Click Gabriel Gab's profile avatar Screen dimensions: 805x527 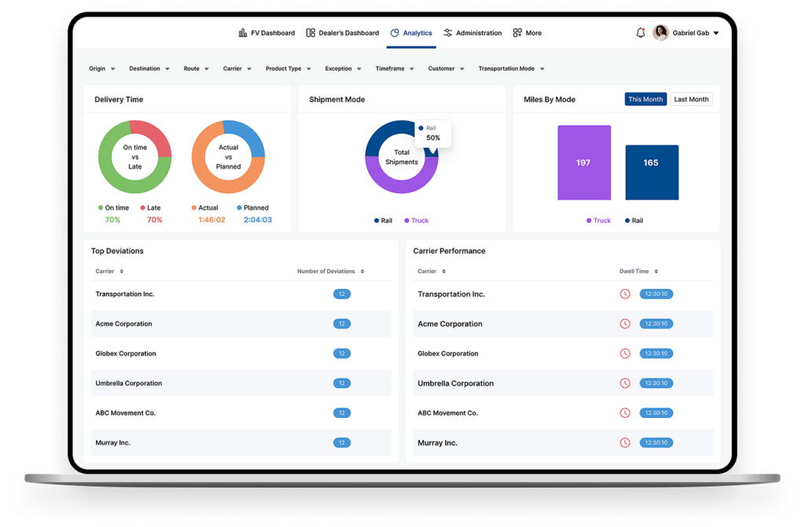click(x=660, y=32)
